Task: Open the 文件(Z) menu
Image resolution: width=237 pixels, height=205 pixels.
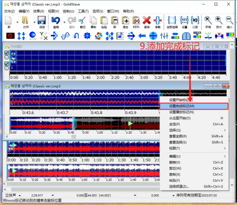Action: coord(9,11)
